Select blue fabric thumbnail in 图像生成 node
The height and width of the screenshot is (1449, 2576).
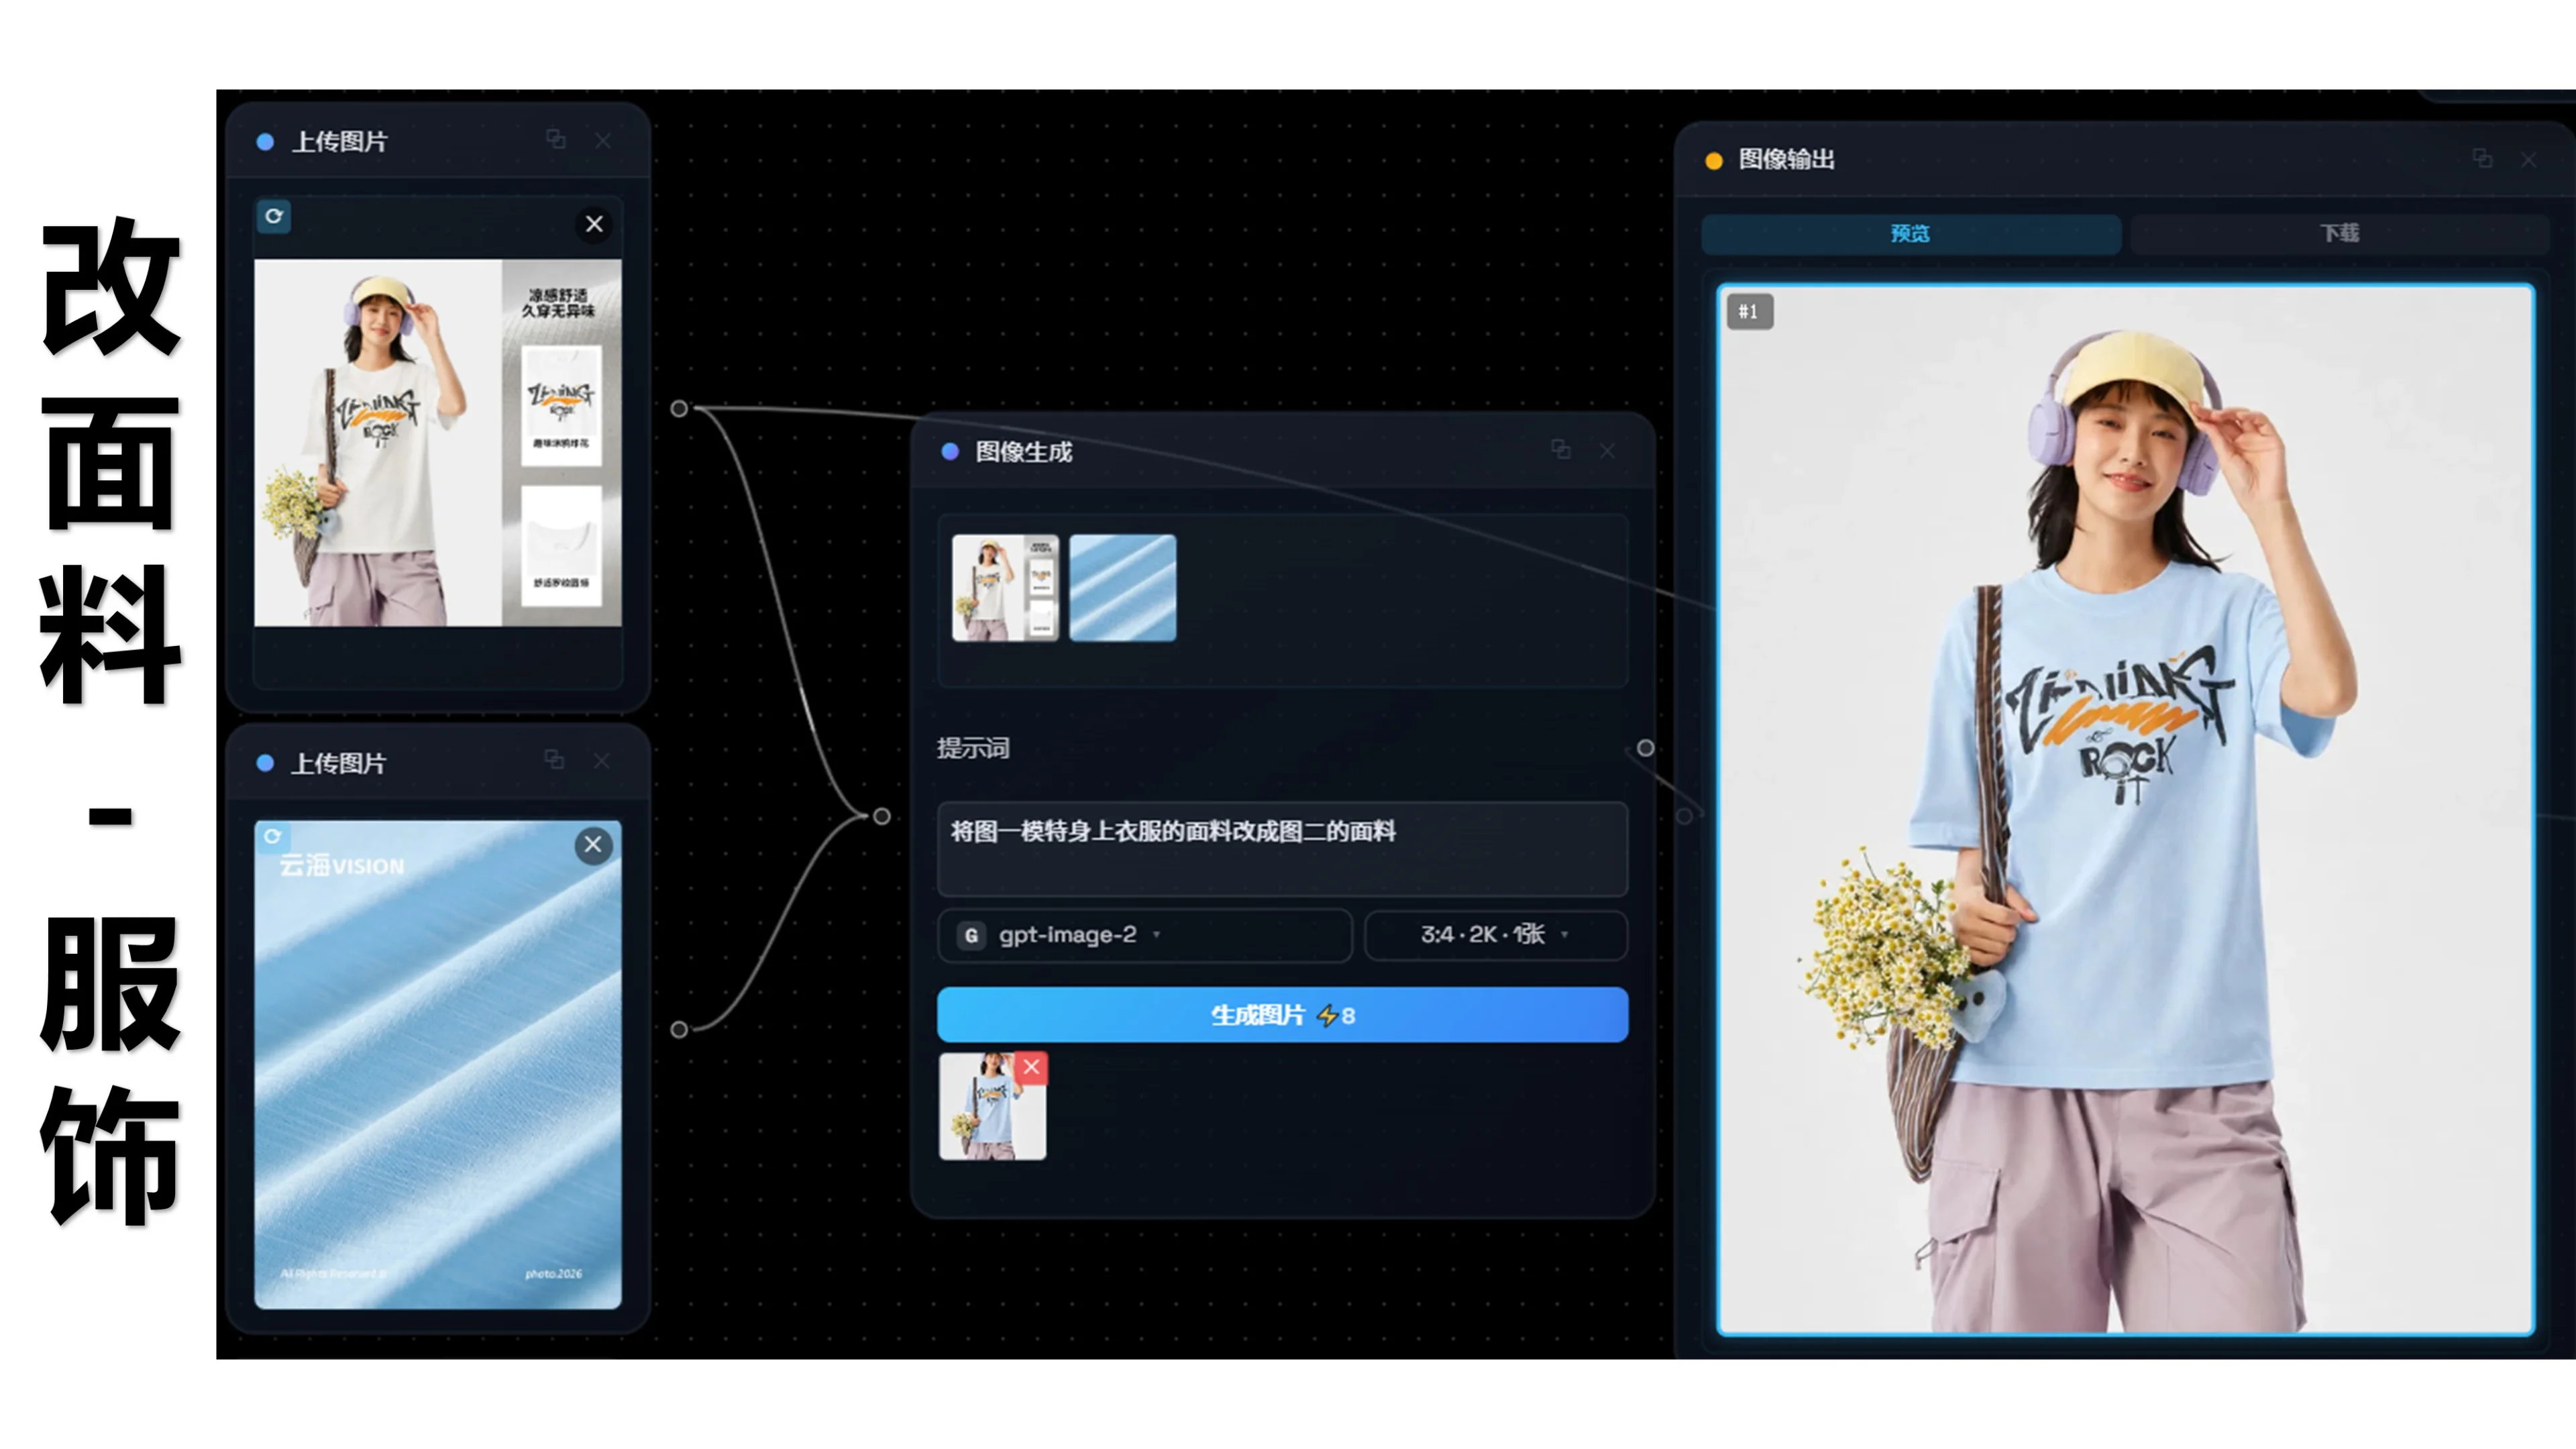[1123, 588]
